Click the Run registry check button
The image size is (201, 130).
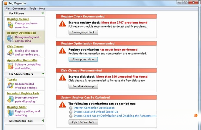[83, 32]
